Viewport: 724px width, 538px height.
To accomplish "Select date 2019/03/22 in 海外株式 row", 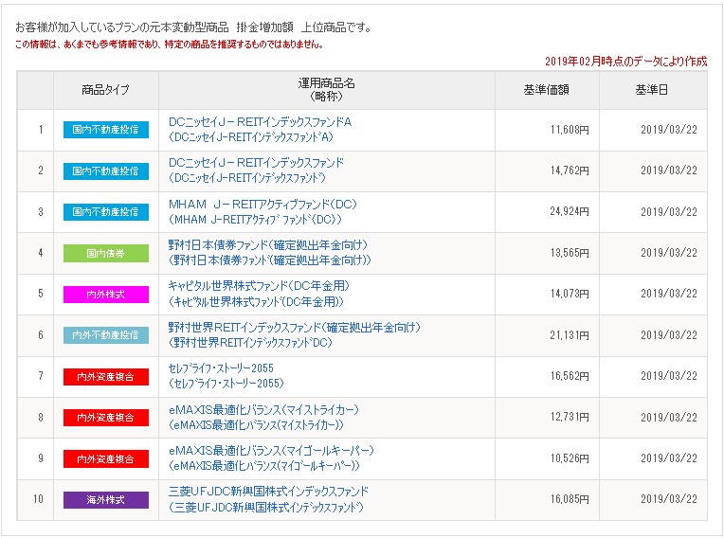I will point(669,499).
